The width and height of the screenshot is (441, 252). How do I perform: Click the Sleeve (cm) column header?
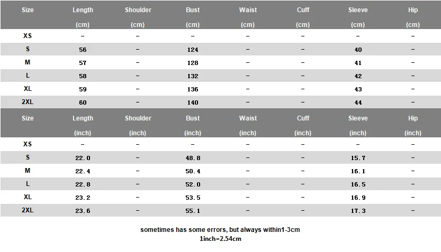(x=358, y=17)
